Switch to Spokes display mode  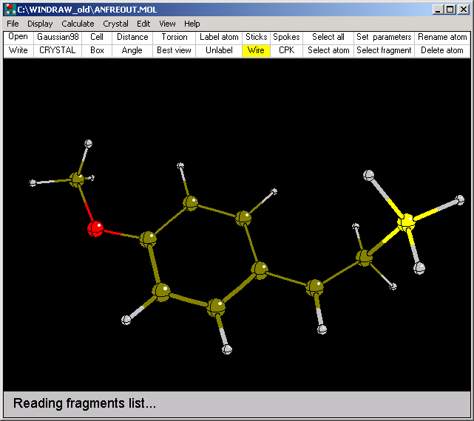click(287, 37)
